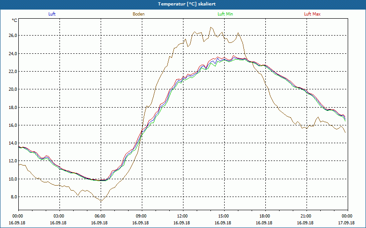Click the 20,0 y-axis value
Screen dimensions: 366x228
coord(13,89)
